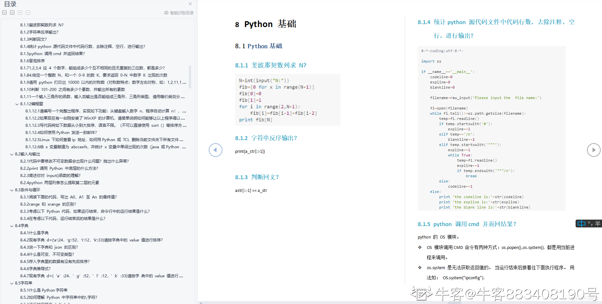Screen dimensions: 602x304
Task: Click the collapse-all up-arrow icon in the 目录 toolbar
Action: [x=12, y=13]
